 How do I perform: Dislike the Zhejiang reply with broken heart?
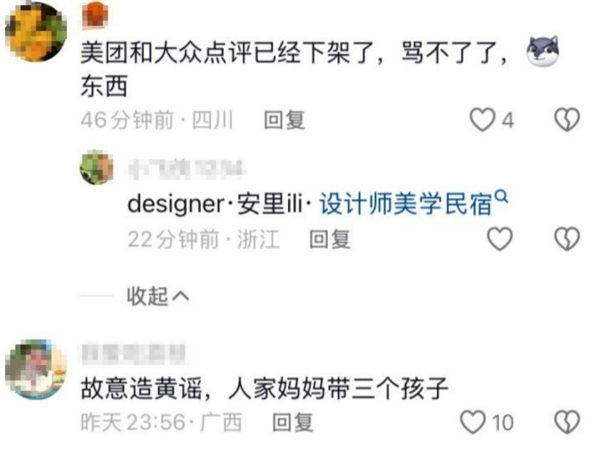[567, 239]
